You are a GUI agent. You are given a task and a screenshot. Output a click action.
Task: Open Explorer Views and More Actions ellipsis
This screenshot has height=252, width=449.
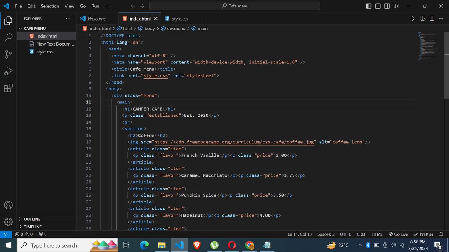pyautogui.click(x=68, y=18)
